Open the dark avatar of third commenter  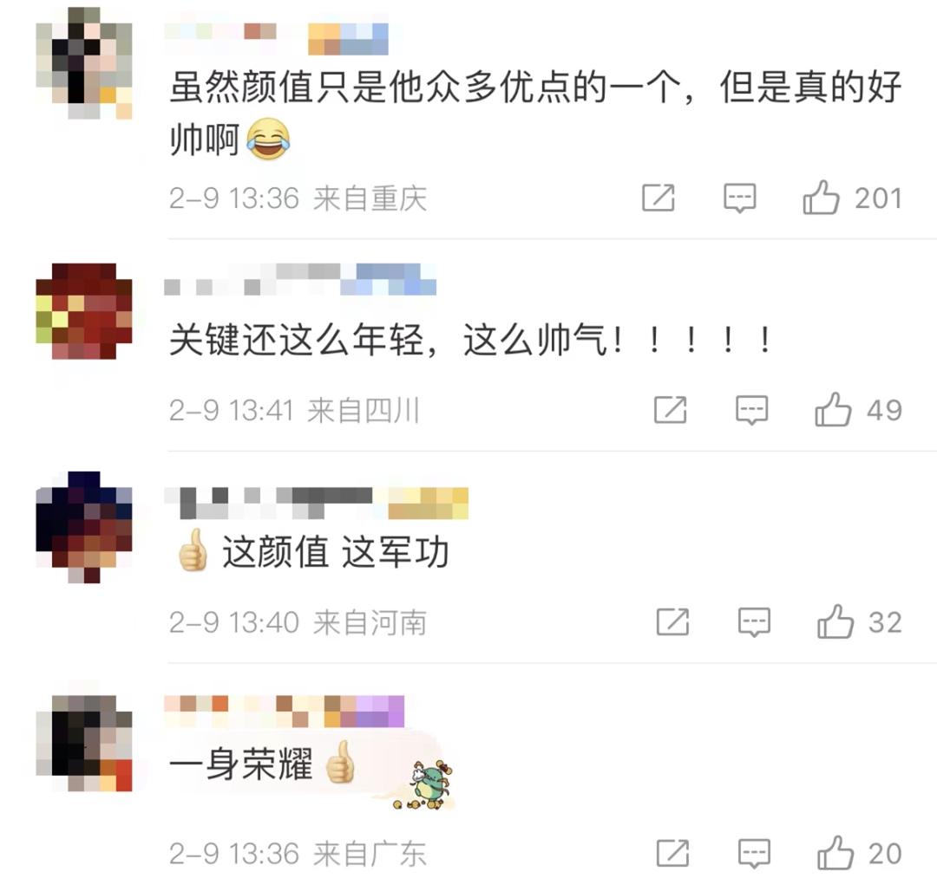click(83, 527)
